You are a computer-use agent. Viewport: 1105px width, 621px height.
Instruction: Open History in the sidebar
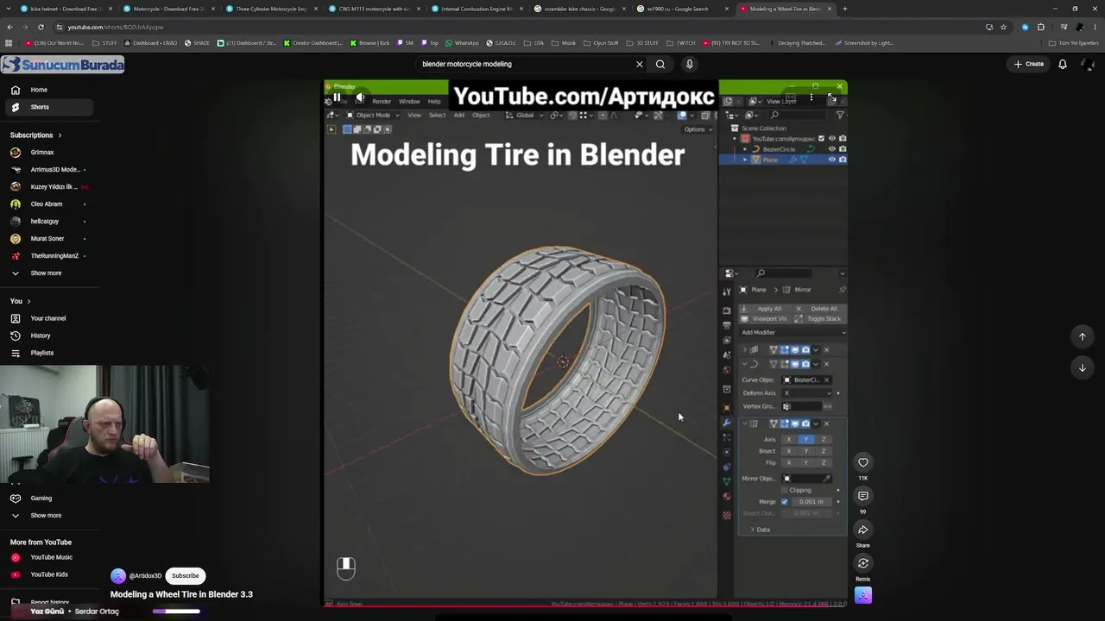pos(49,336)
